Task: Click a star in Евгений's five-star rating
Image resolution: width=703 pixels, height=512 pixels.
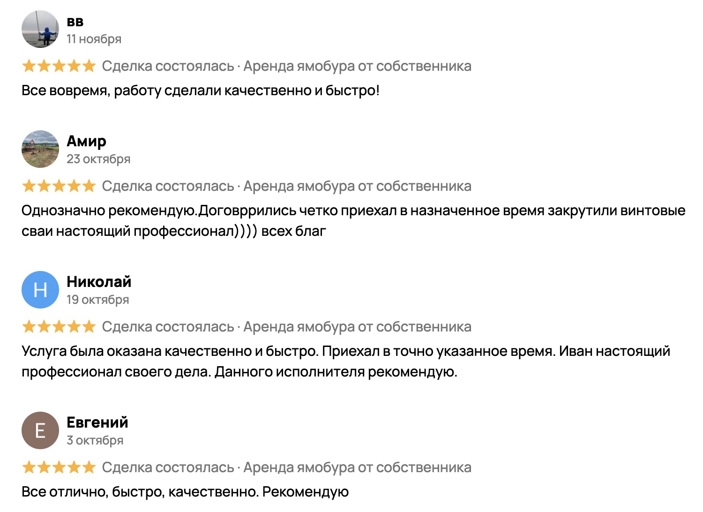Action: [60, 467]
